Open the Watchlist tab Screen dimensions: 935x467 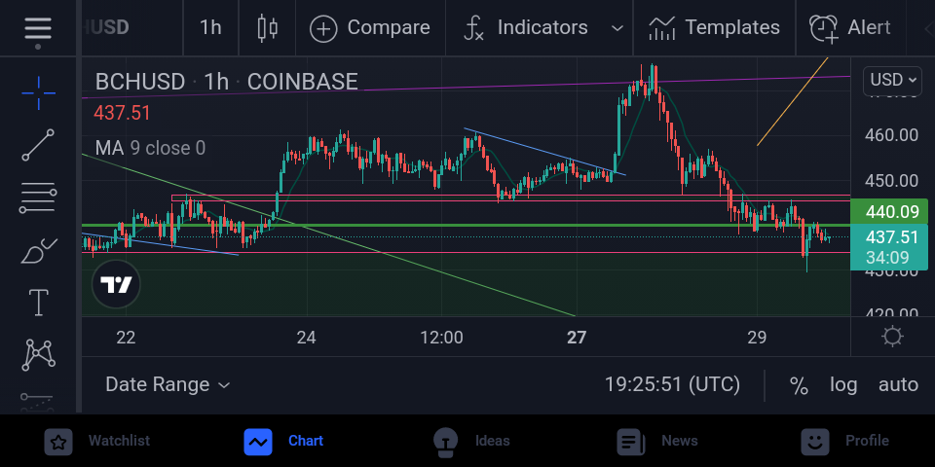coord(96,442)
